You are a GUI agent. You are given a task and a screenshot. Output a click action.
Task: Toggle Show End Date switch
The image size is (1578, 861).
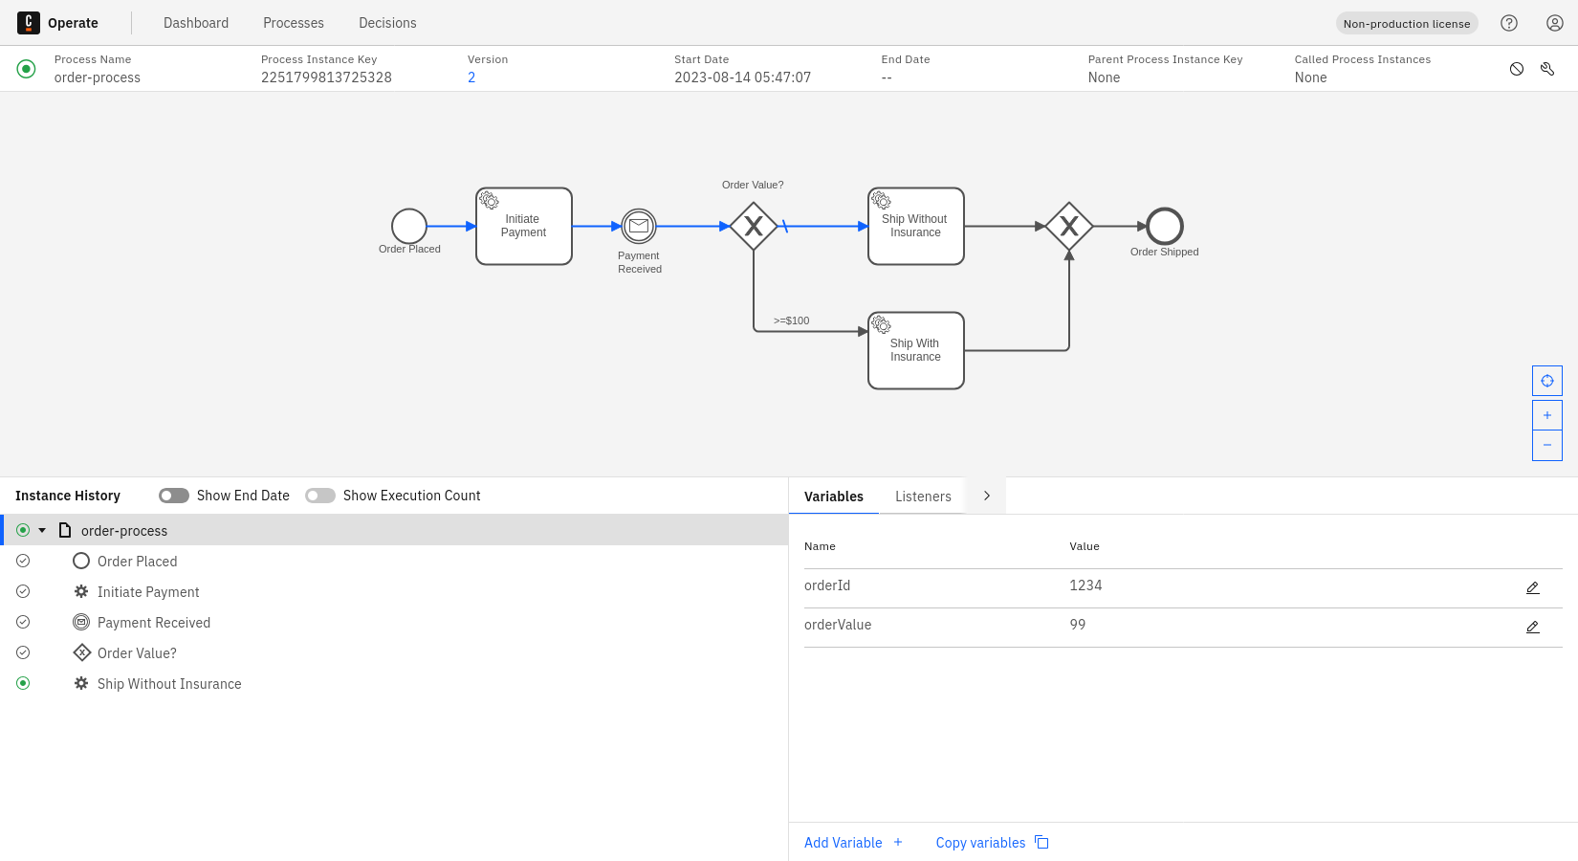174,496
